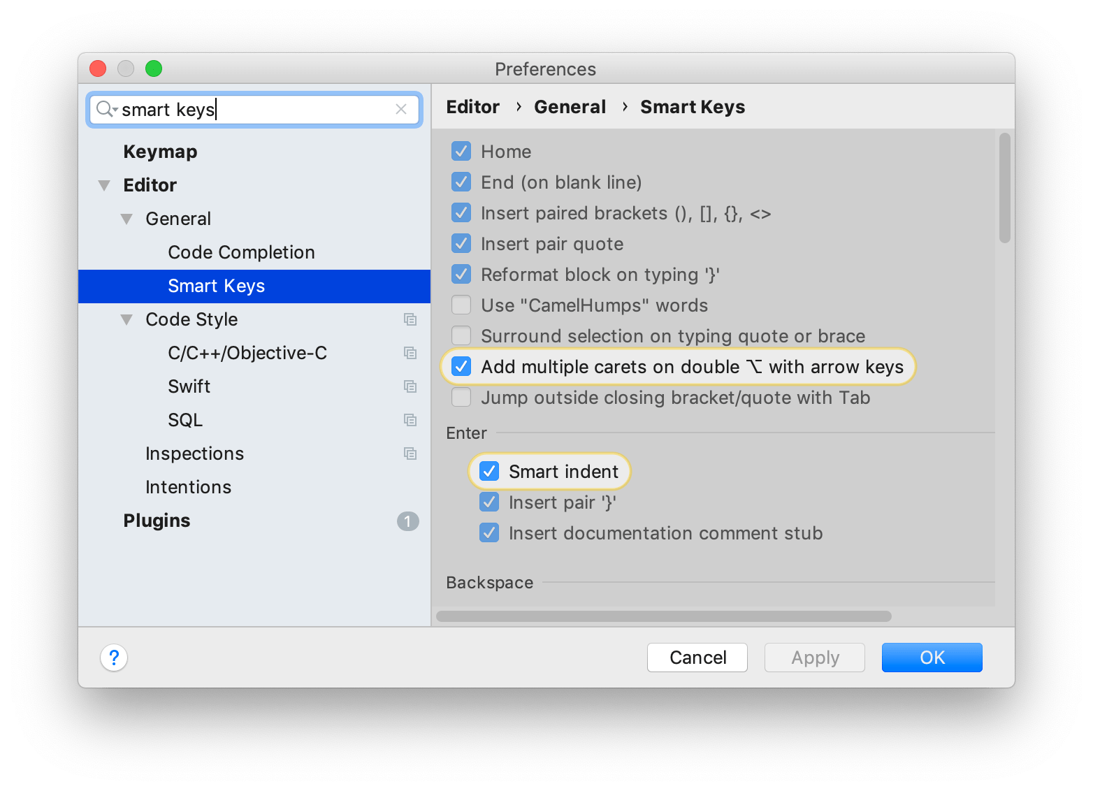Select Code Completion in the settings tree
The width and height of the screenshot is (1093, 791).
(x=241, y=252)
